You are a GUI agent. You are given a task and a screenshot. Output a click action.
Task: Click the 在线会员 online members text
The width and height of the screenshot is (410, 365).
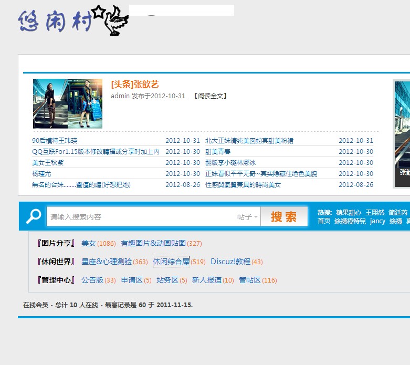[36, 305]
